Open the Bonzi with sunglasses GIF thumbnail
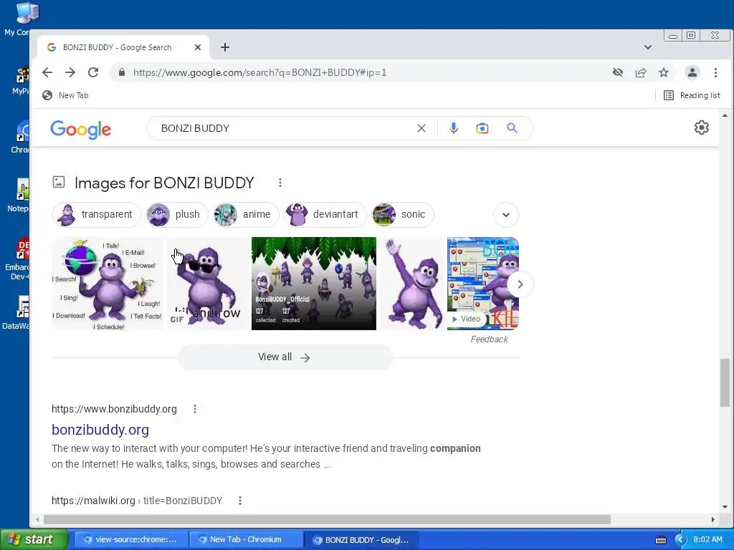The width and height of the screenshot is (734, 550). [209, 284]
